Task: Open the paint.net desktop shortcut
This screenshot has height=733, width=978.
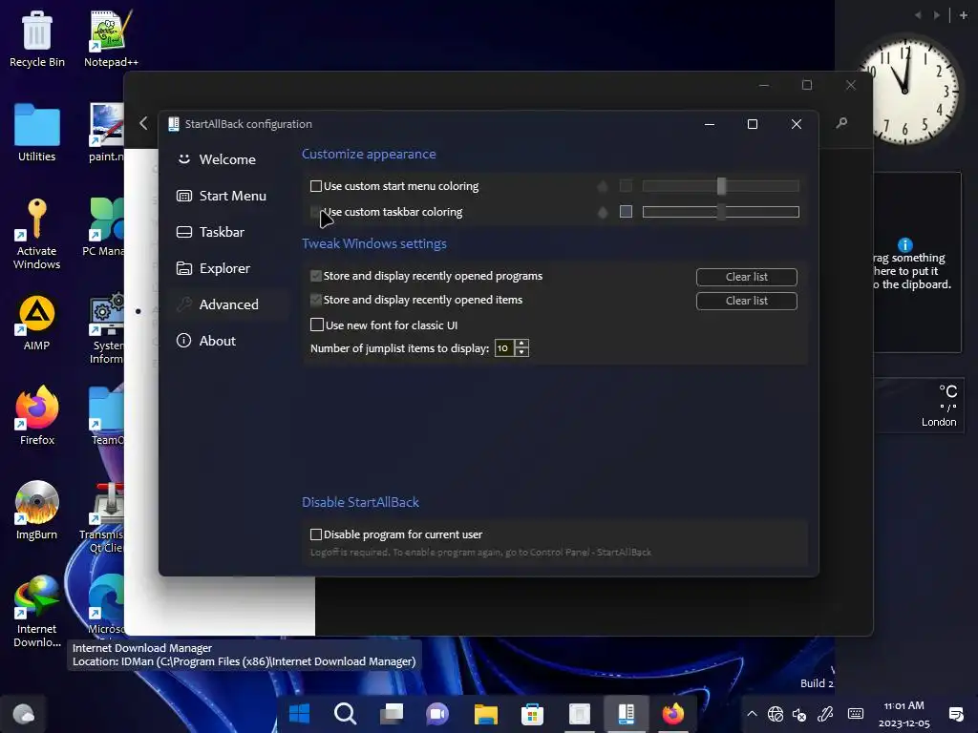Action: coord(106,133)
